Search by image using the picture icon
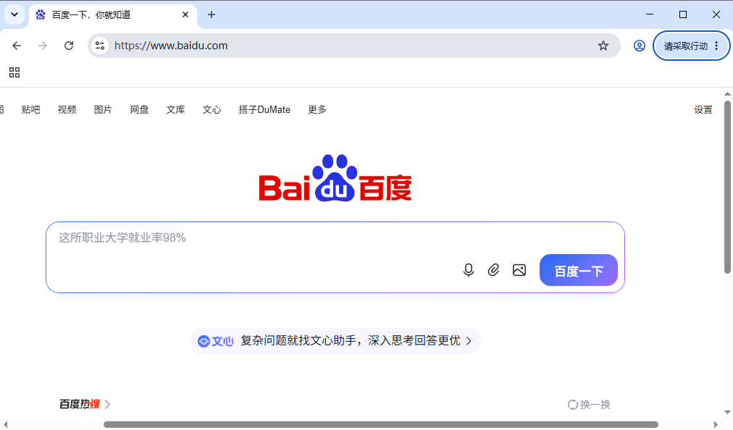 519,270
